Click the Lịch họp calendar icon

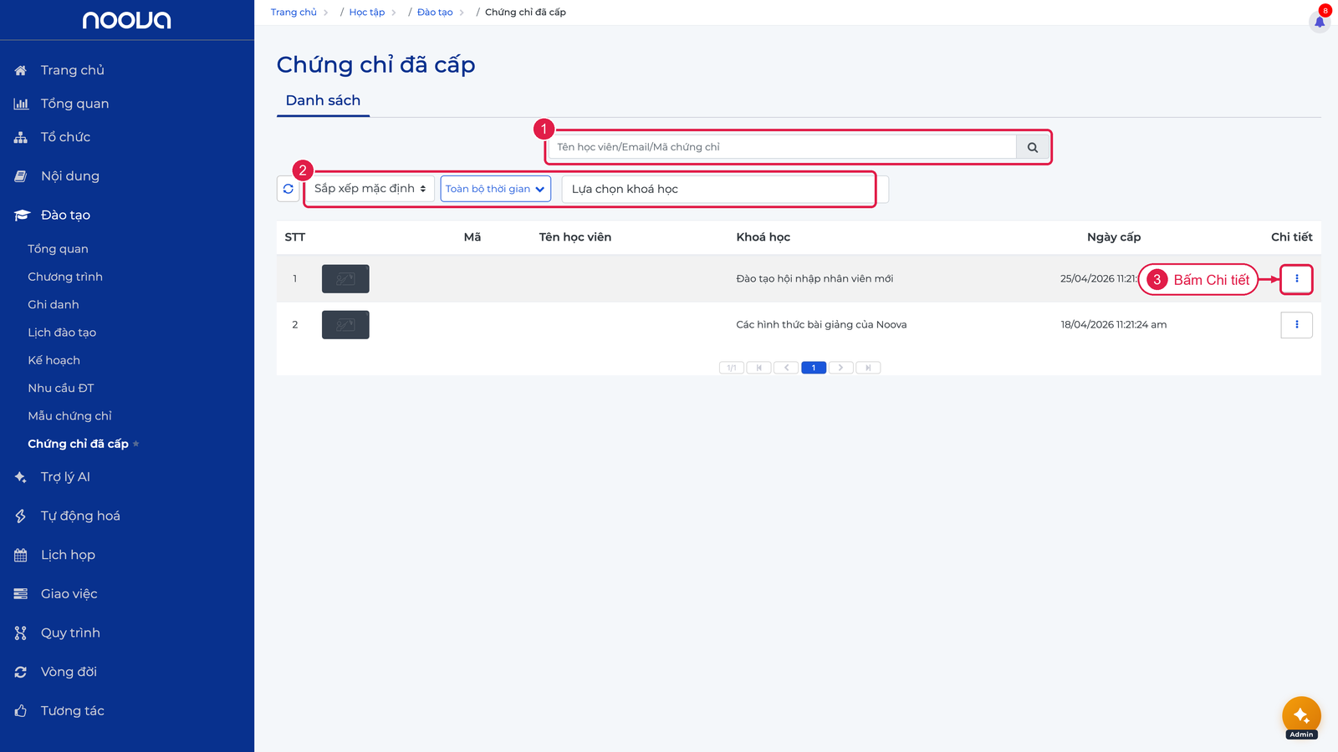21,555
